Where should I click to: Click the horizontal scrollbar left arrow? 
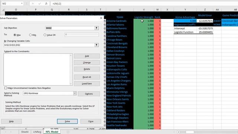tap(178, 132)
